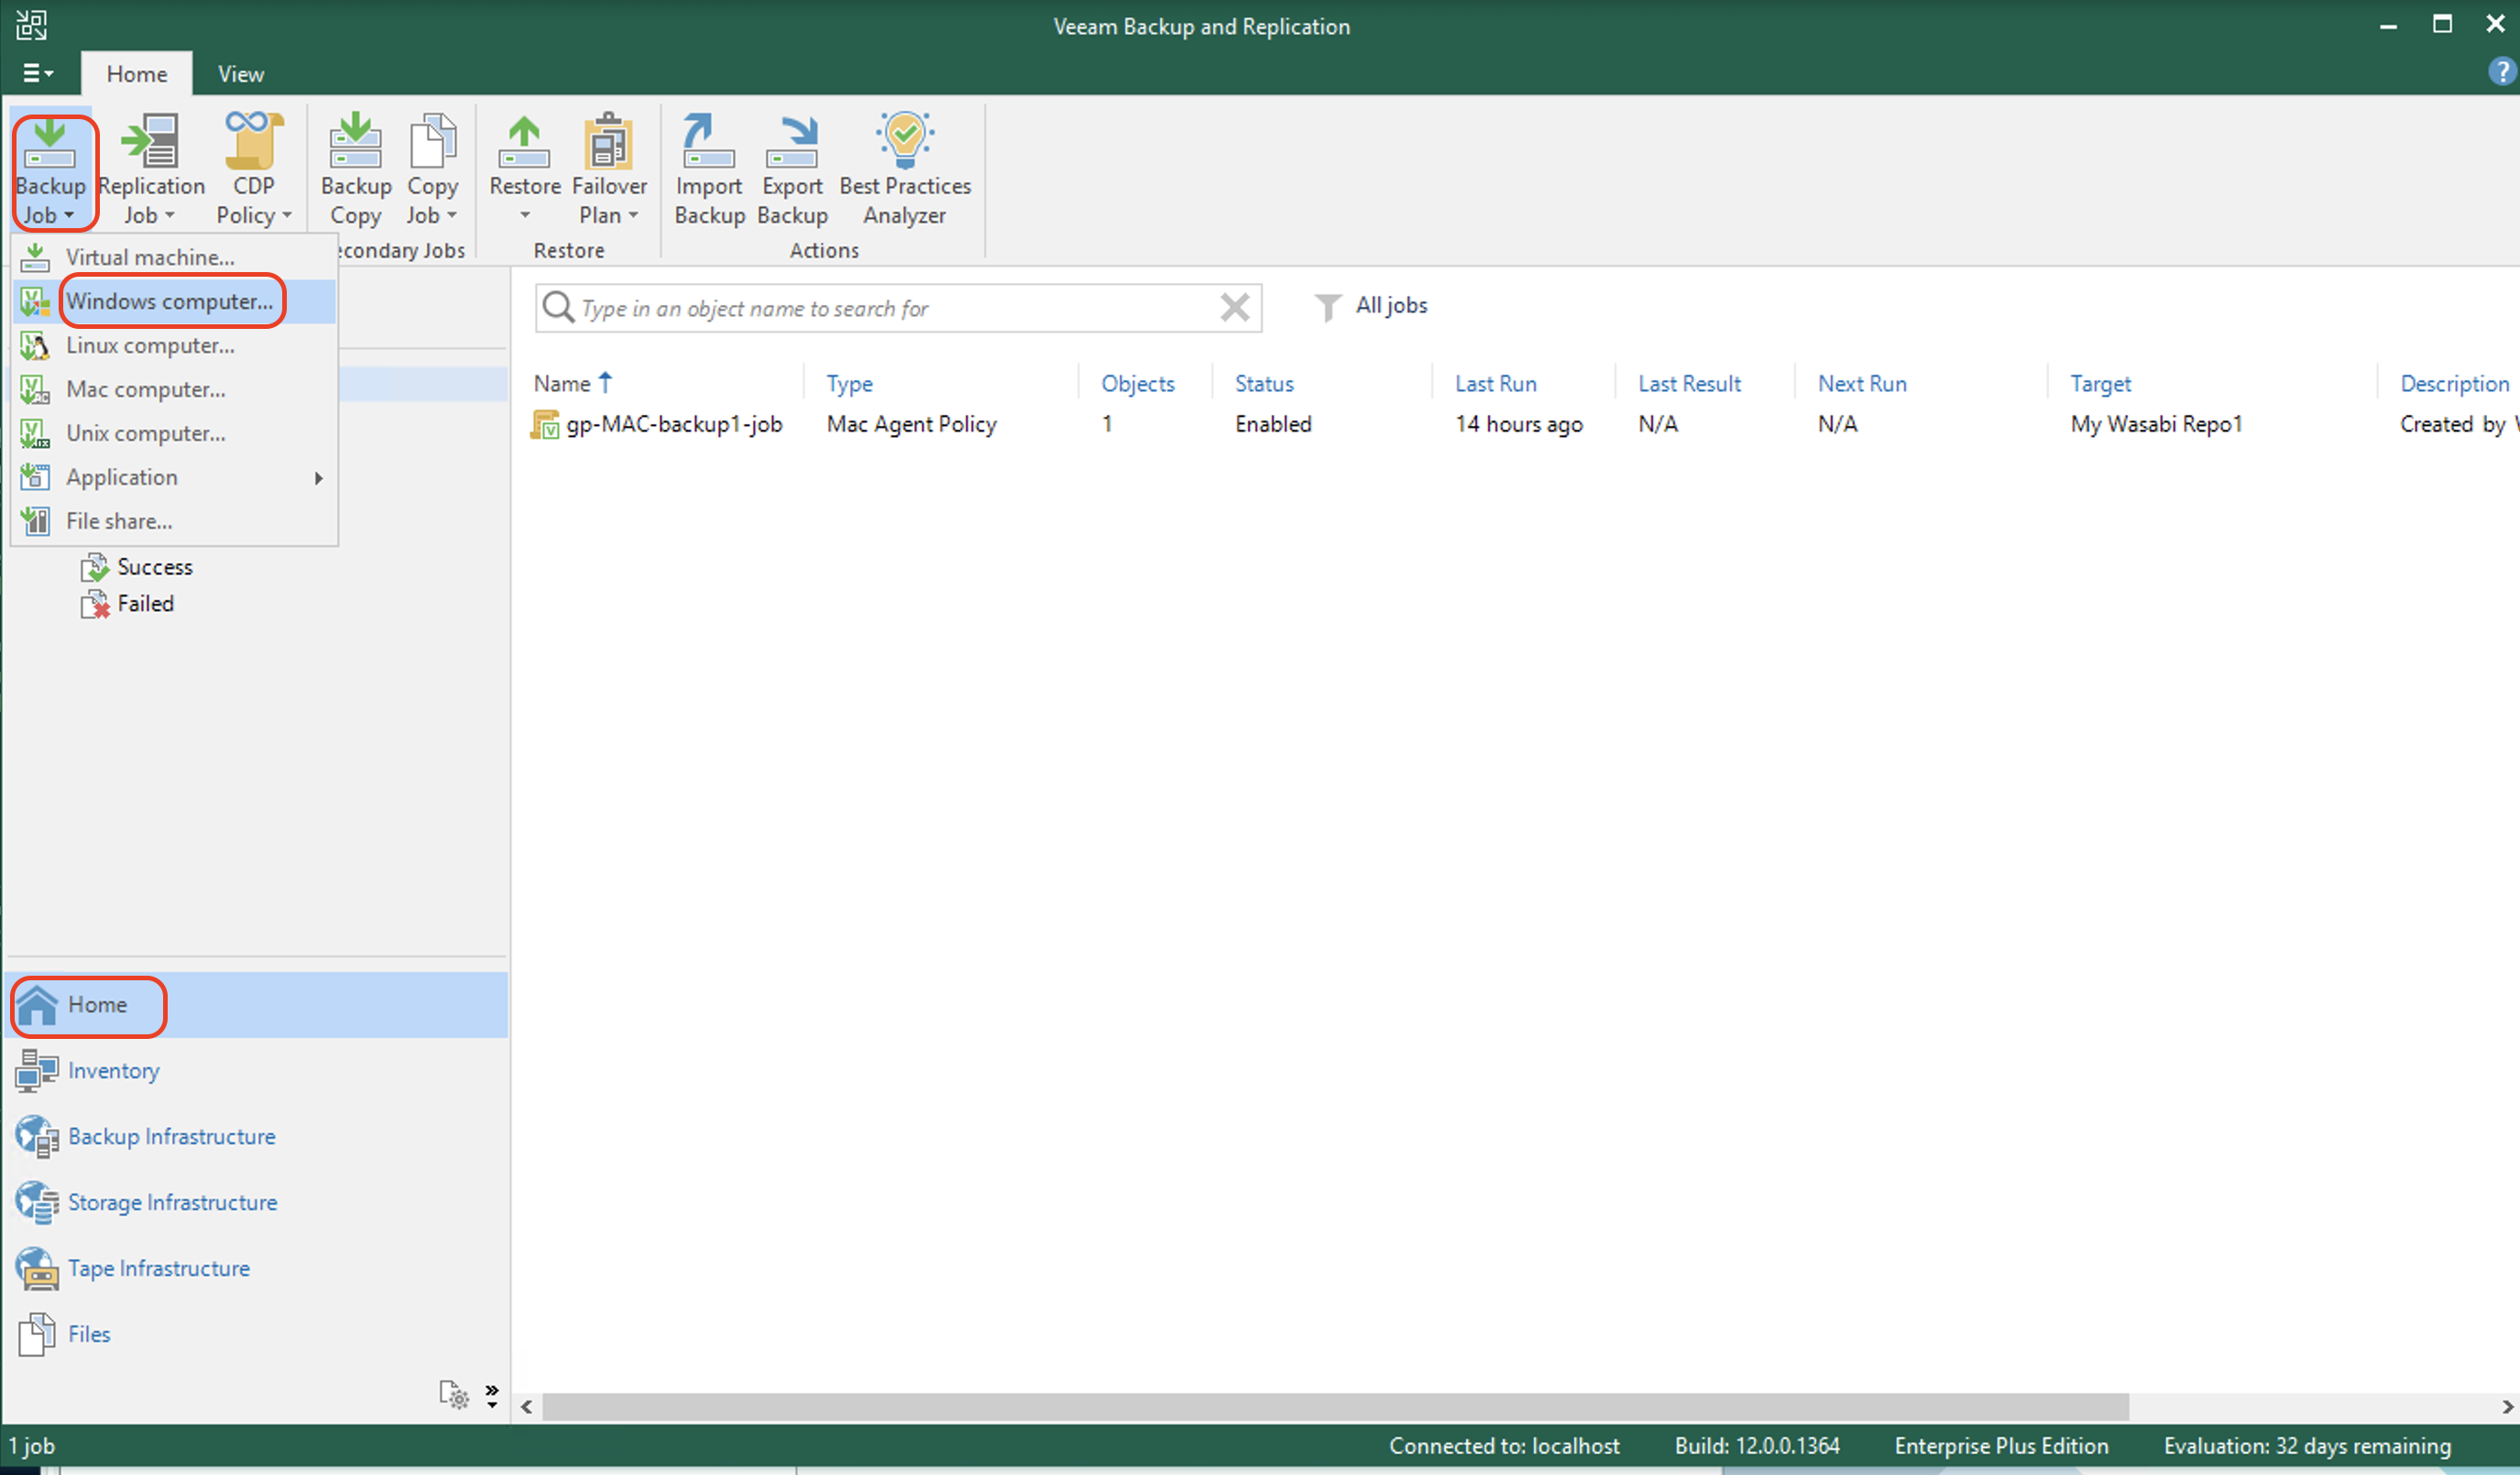Click the Mac Agent Policy type cell
This screenshot has height=1475, width=2520.
[911, 424]
